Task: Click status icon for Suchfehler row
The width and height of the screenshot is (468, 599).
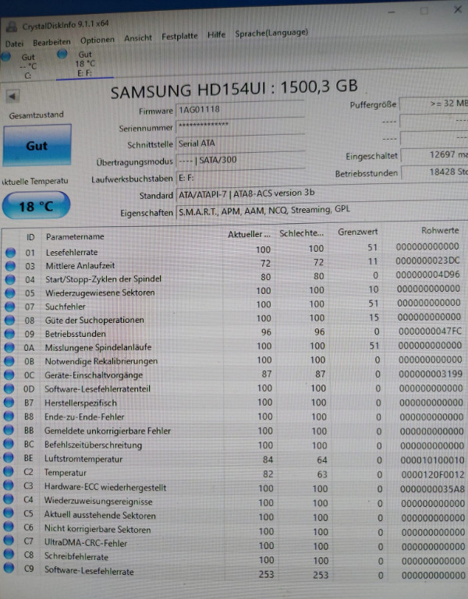Action: click(10, 307)
